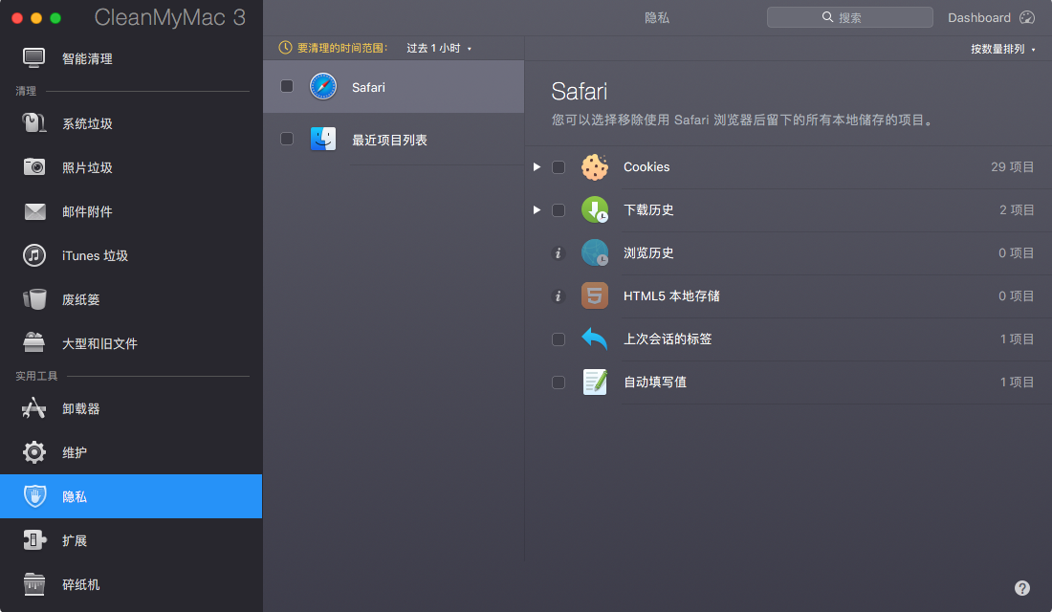
Task: Tick the 下载历史 checkbox
Action: coord(559,210)
